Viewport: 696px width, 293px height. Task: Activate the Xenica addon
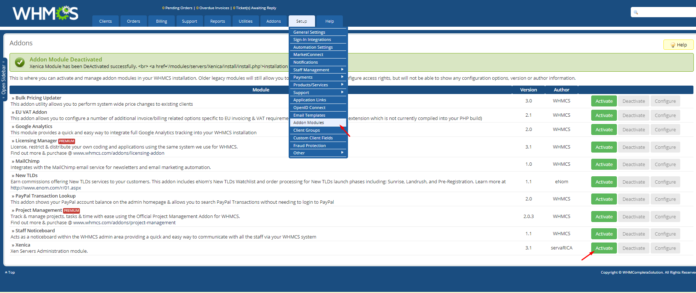[604, 248]
